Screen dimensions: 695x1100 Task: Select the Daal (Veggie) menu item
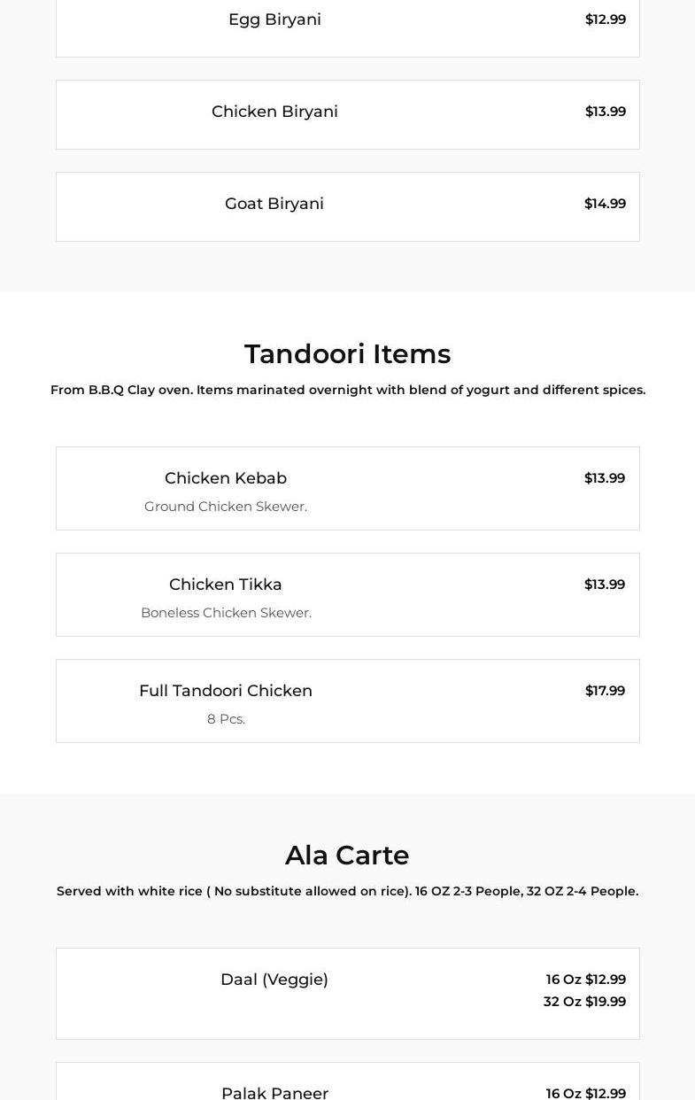pyautogui.click(x=274, y=980)
